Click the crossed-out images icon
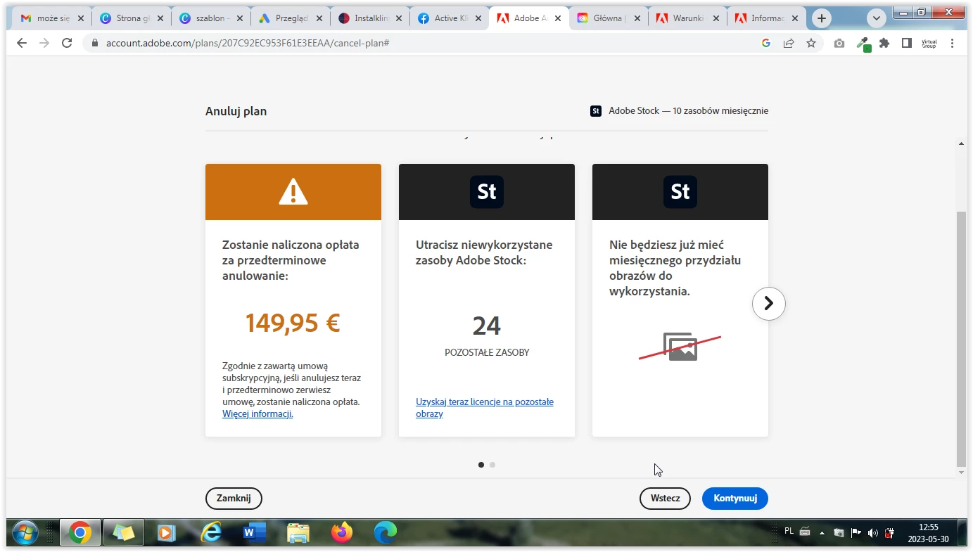Image resolution: width=973 pixels, height=552 pixels. click(x=680, y=347)
